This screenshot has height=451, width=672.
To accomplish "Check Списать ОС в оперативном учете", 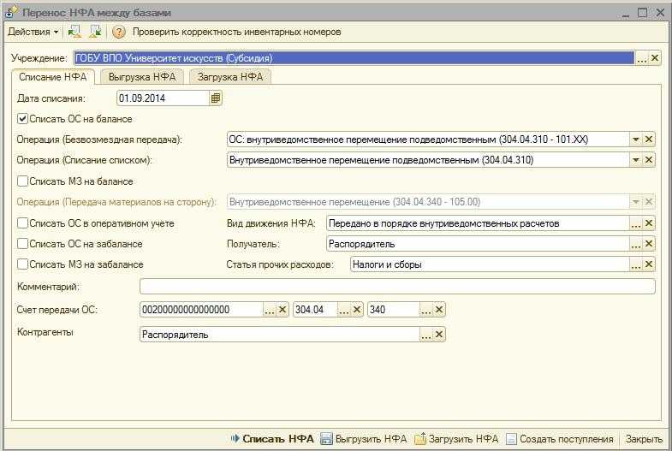I will coord(23,223).
